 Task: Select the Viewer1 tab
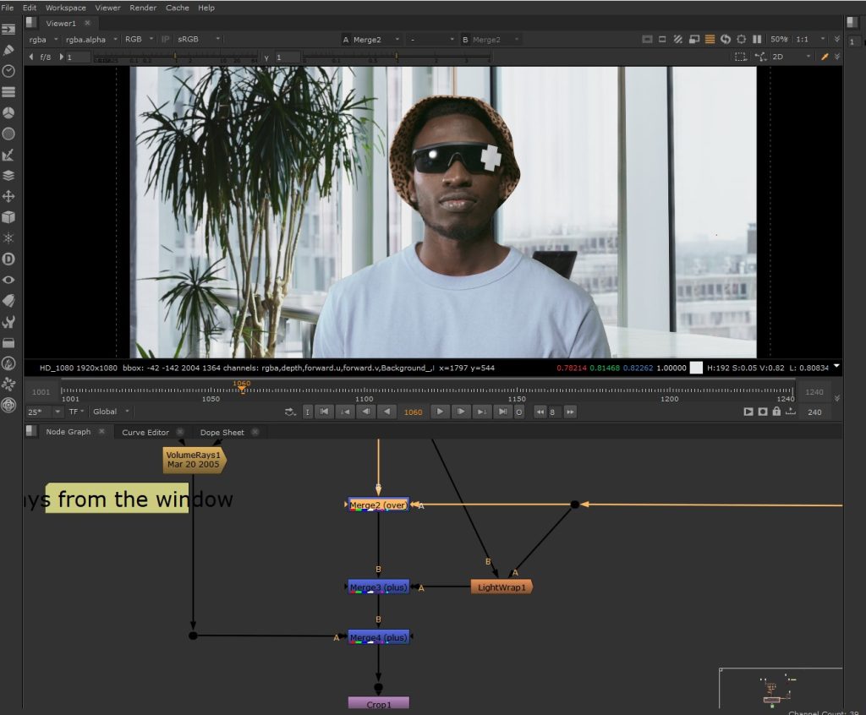pos(61,23)
